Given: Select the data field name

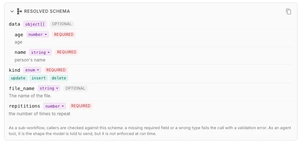Looking at the screenshot, I should (15, 24).
